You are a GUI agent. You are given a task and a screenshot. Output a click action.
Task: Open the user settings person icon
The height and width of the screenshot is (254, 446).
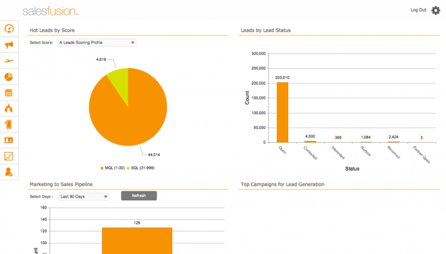click(x=9, y=172)
